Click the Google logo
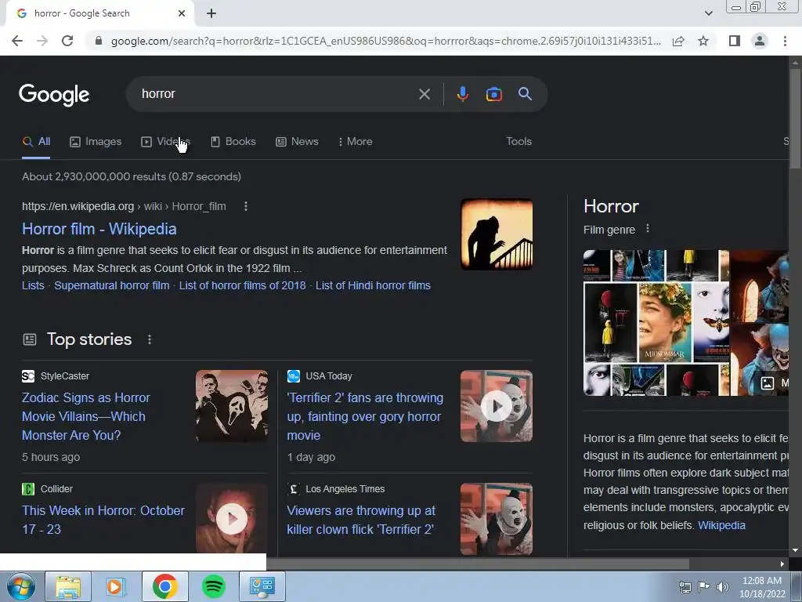This screenshot has width=802, height=602. [x=54, y=95]
